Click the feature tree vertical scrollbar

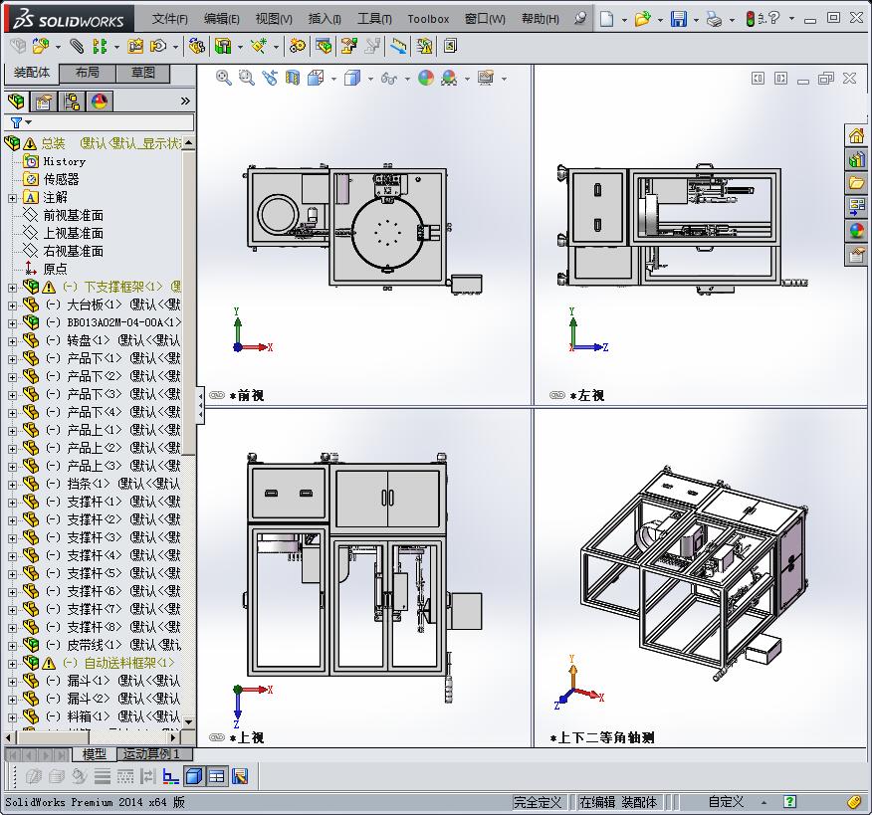coord(188,433)
